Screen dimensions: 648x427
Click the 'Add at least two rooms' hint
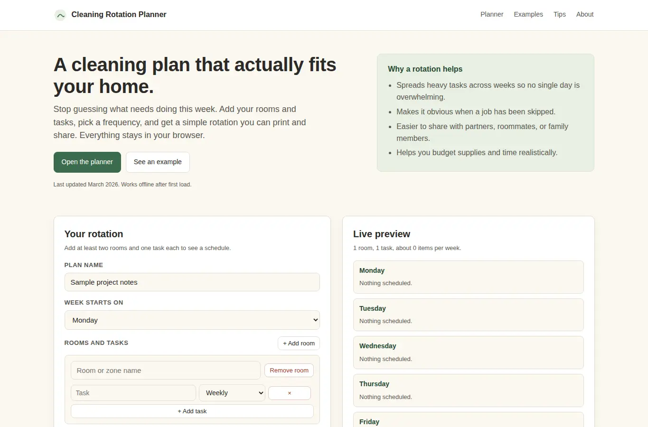click(148, 248)
